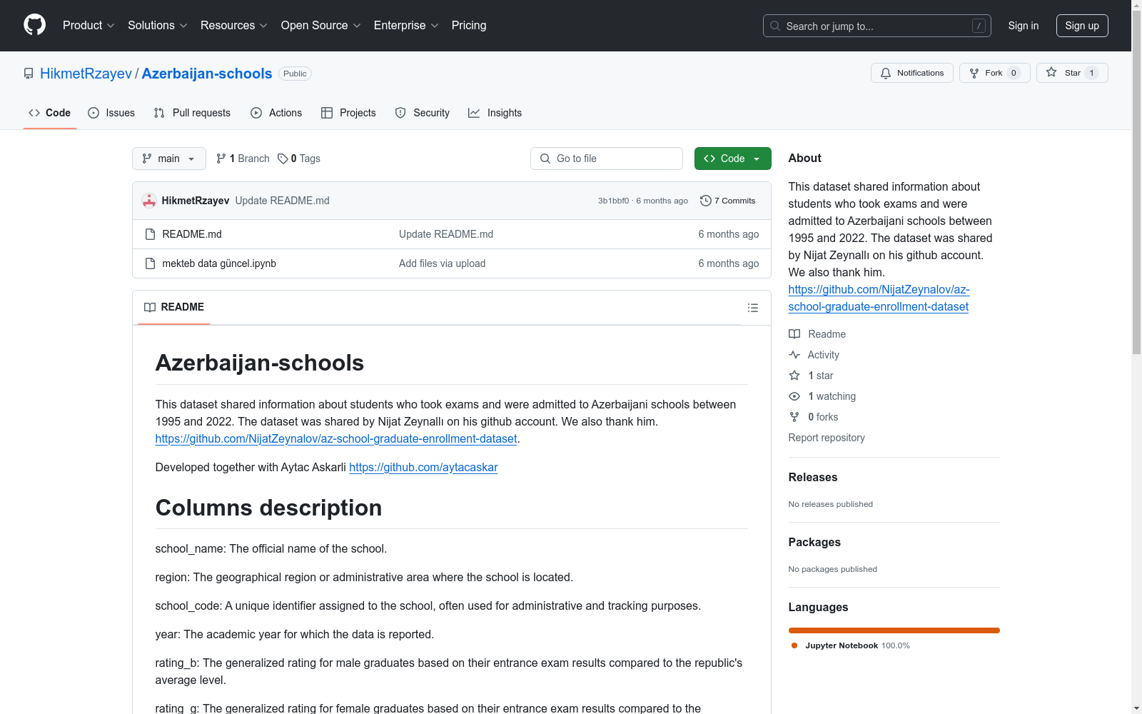This screenshot has height=714, width=1142.
Task: Click Report repository
Action: pyautogui.click(x=827, y=438)
